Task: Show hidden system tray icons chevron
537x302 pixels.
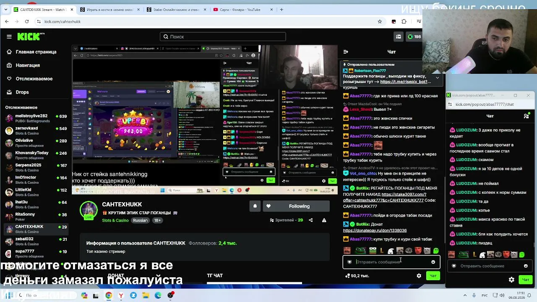Action: click(465, 295)
